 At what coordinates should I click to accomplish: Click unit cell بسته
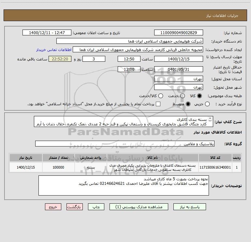(x=91, y=167)
